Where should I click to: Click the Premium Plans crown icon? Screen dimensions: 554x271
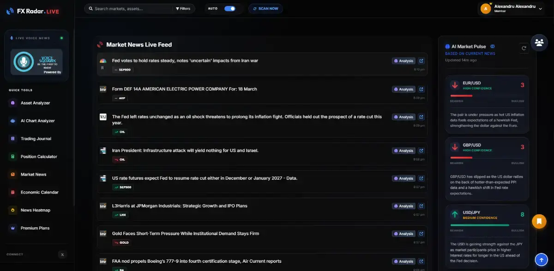12,228
